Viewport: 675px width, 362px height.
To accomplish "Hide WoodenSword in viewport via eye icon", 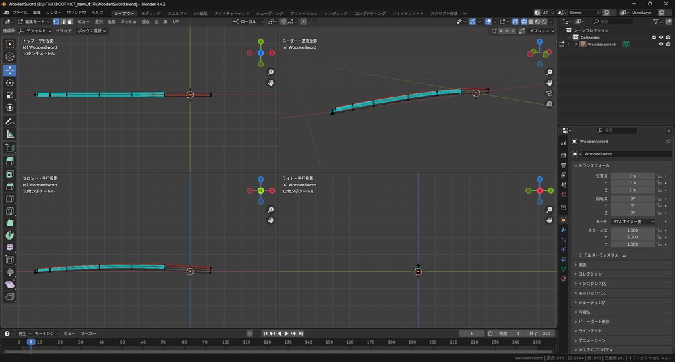I will pos(660,44).
